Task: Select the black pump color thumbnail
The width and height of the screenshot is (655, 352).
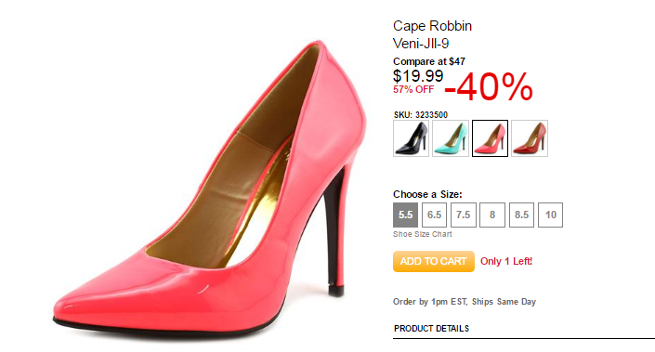Action: 411,138
